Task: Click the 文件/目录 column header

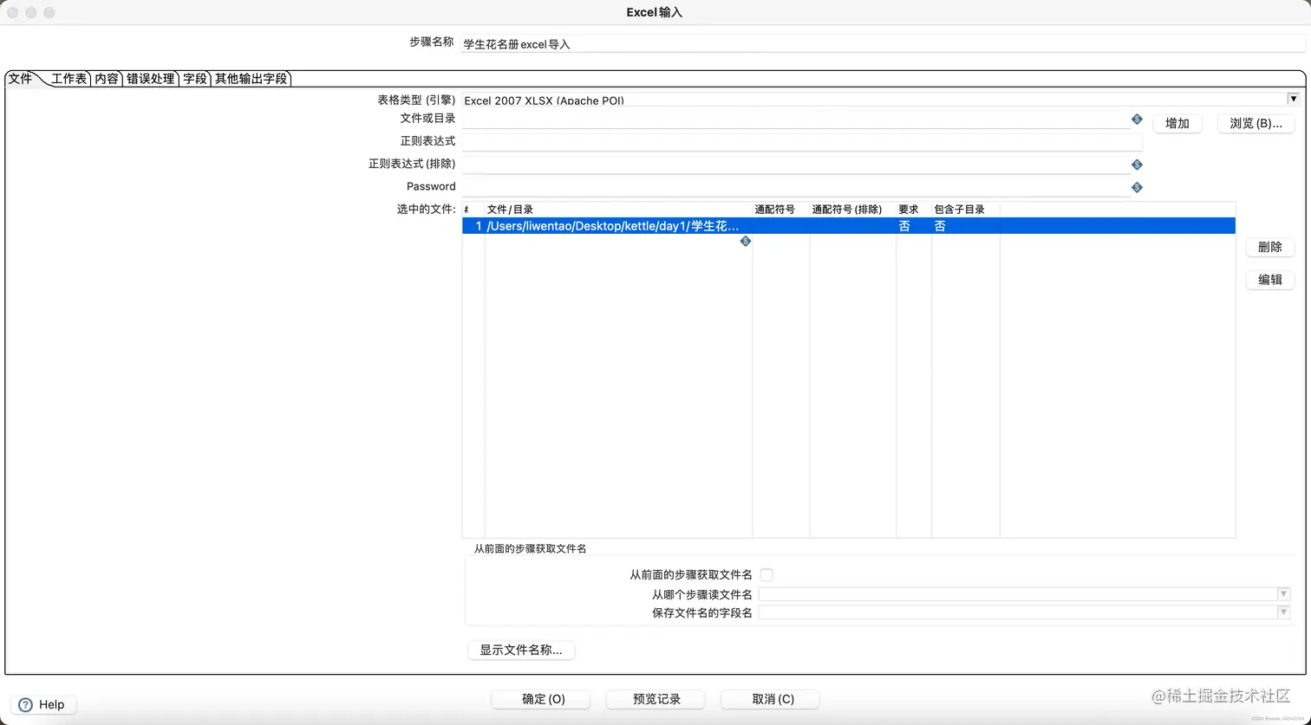Action: tap(618, 210)
